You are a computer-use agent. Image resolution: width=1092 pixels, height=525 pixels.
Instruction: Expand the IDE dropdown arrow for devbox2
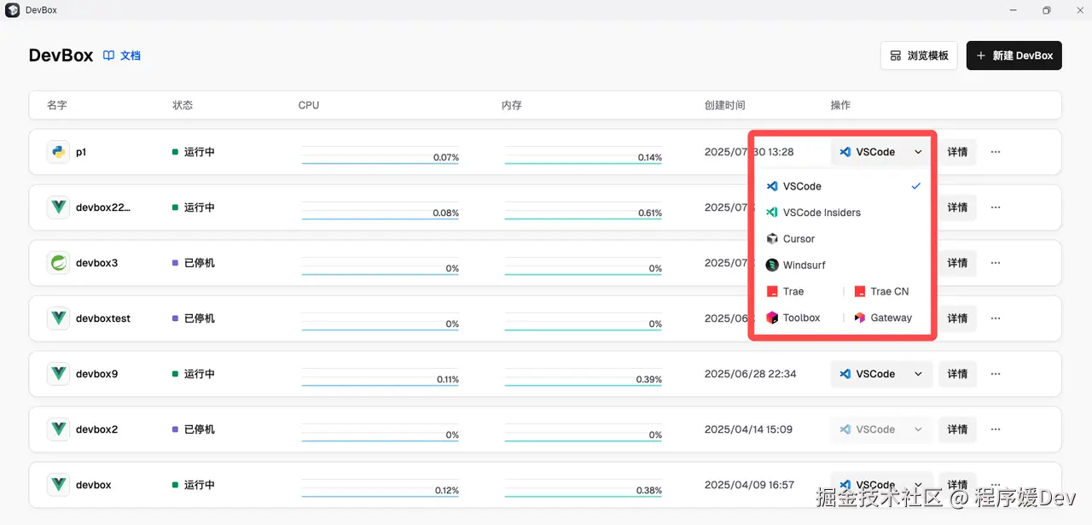click(918, 429)
